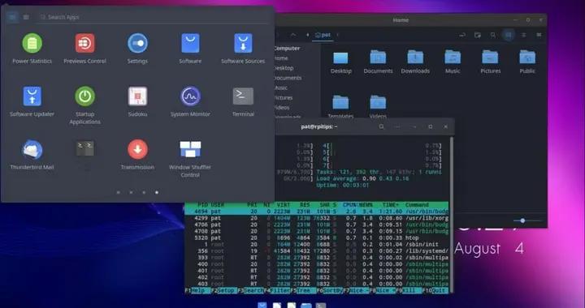
Task: Toggle location entry in file manager toolbar
Action: point(462,35)
